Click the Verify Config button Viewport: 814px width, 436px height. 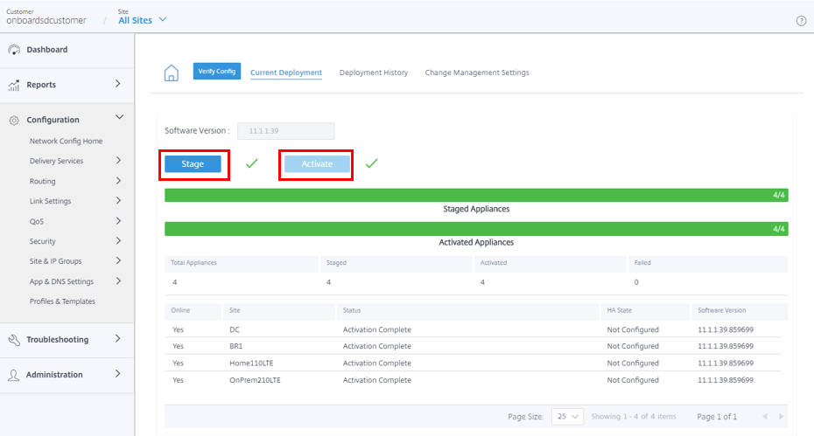217,71
